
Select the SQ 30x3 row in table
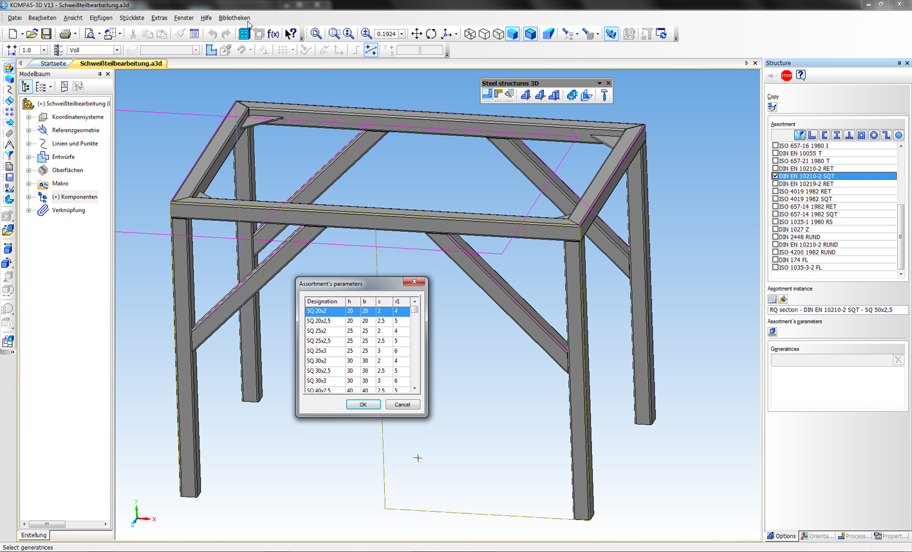click(316, 381)
